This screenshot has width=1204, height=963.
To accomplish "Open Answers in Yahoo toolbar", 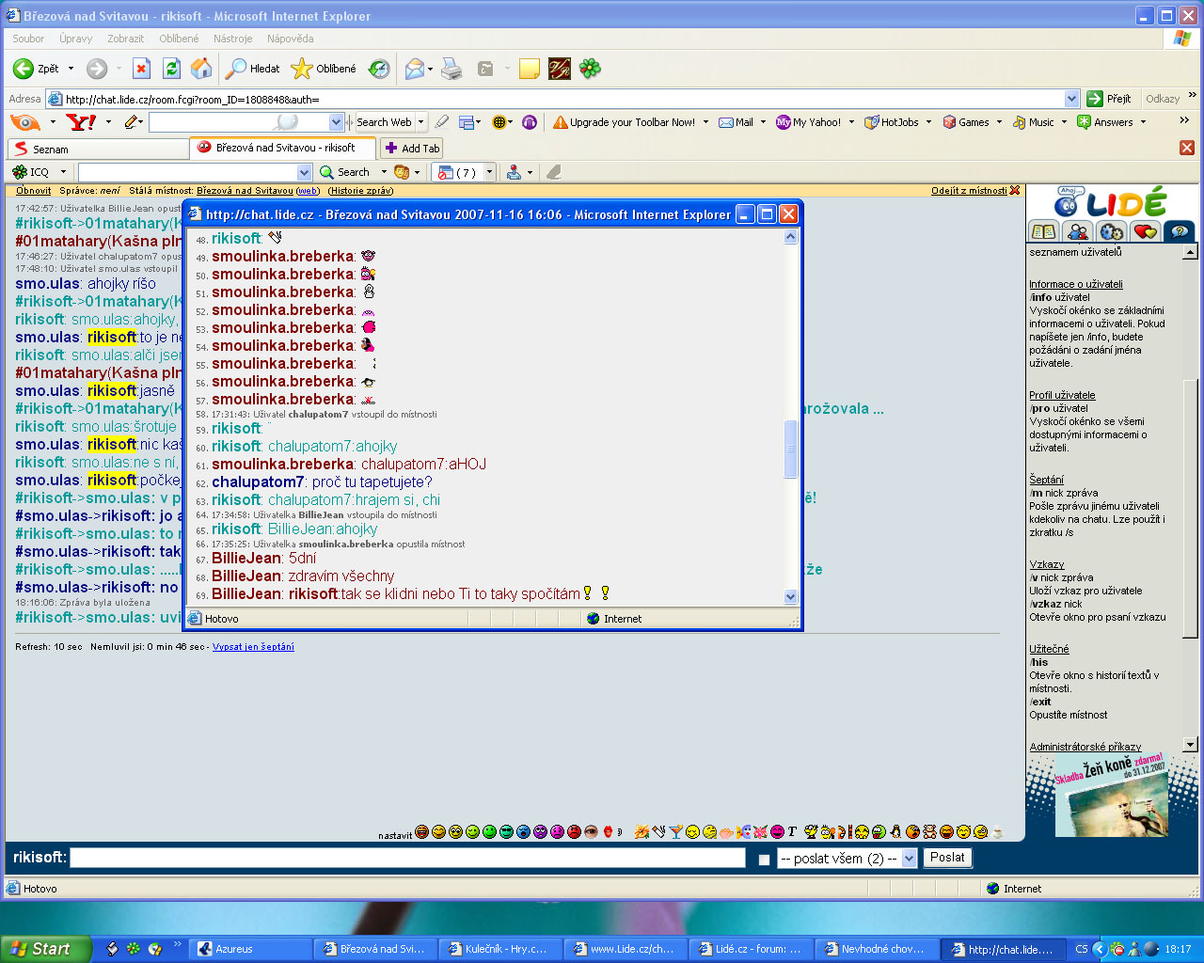I will tap(1105, 122).
